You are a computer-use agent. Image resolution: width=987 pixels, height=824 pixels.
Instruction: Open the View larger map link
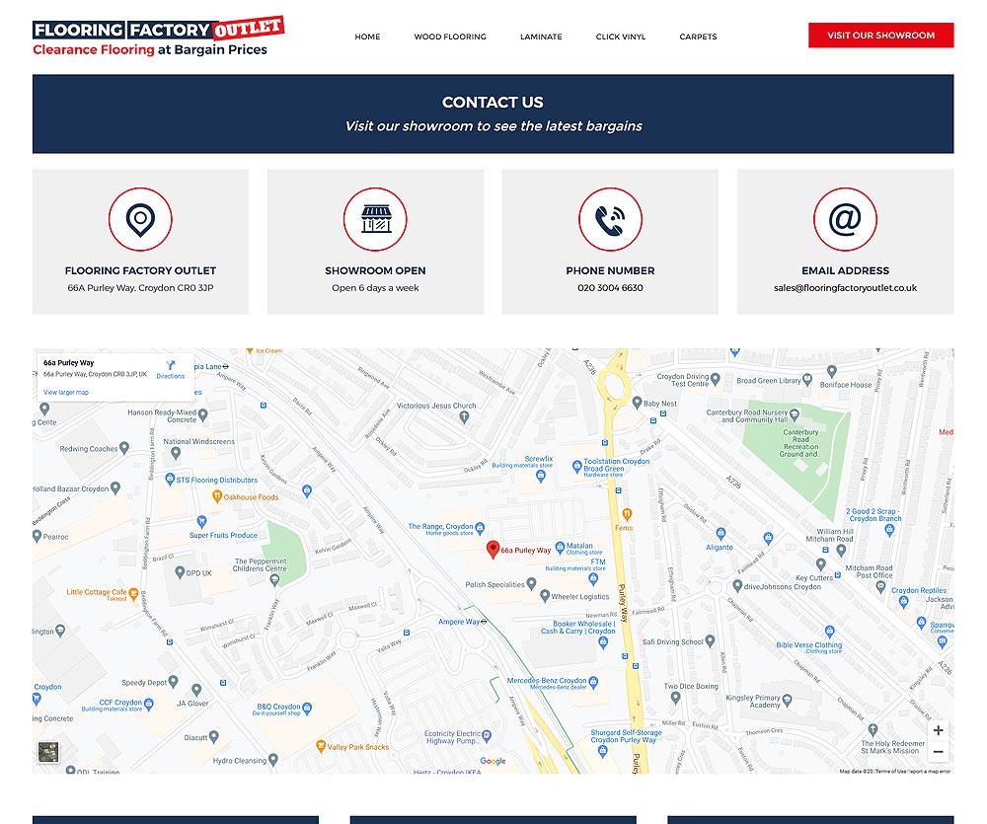click(x=66, y=392)
